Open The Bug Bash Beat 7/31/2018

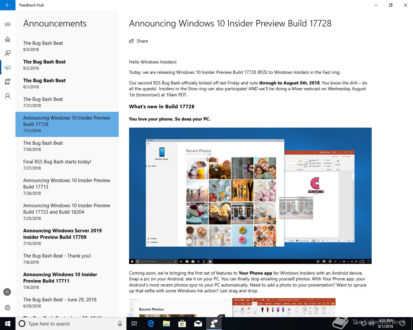tap(67, 102)
